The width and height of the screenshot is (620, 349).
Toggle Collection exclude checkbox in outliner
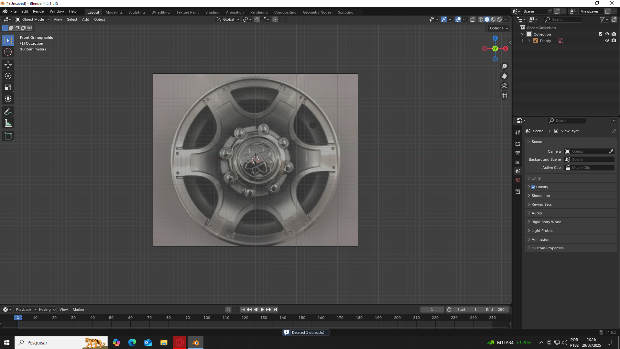(601, 34)
